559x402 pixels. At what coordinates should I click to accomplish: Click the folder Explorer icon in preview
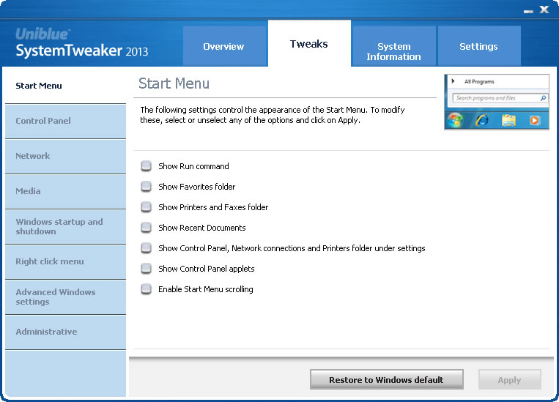(508, 121)
